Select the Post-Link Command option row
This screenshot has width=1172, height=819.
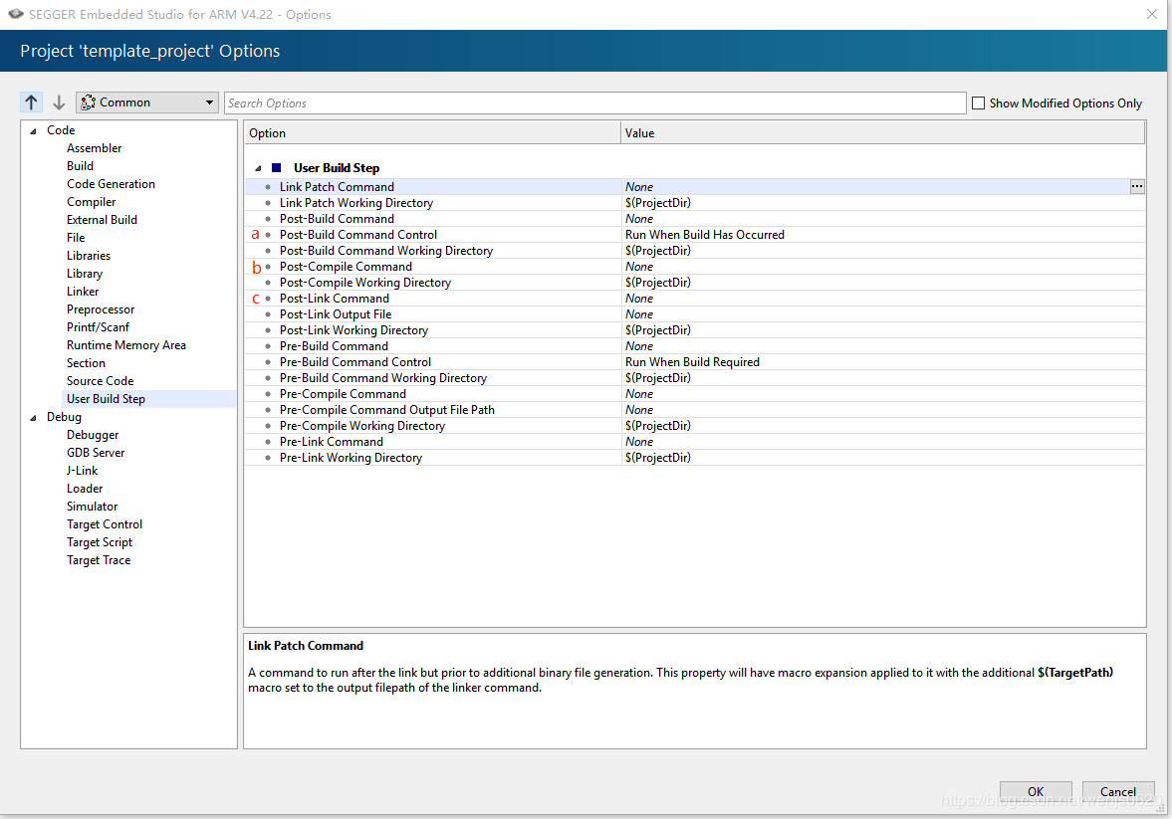click(335, 299)
